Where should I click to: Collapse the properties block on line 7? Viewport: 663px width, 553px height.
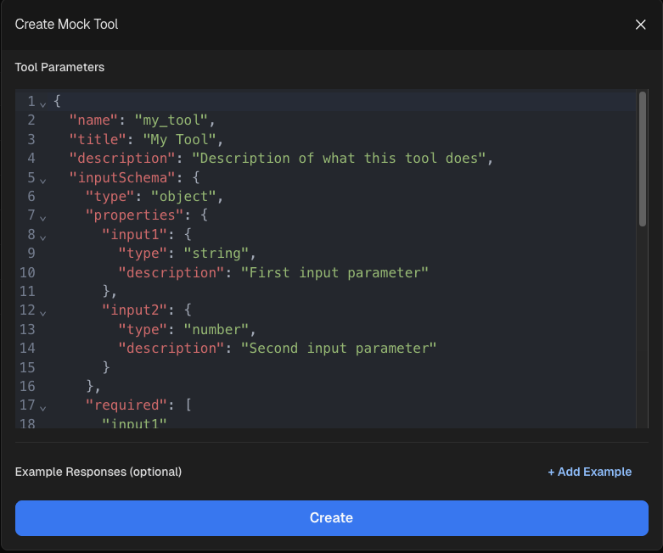tap(42, 216)
